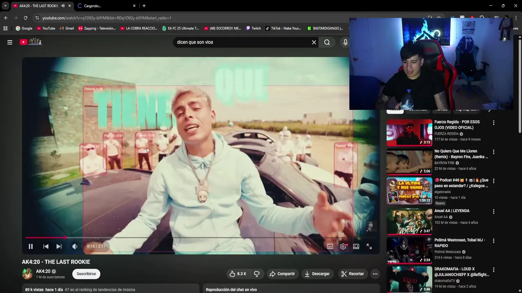Select the youtube.com address bar URL
The image size is (522, 293).
(107, 18)
